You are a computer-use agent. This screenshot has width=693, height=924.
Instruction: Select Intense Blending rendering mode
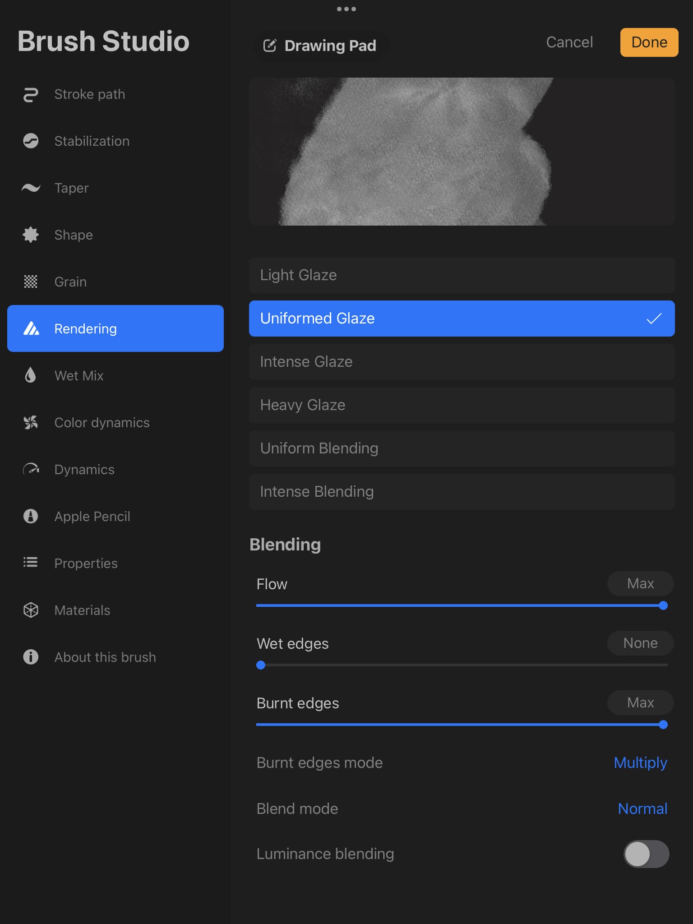462,492
